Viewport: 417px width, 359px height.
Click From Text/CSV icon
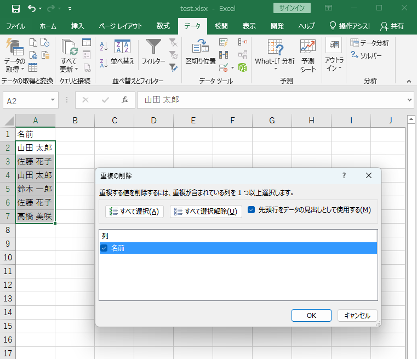point(33,43)
